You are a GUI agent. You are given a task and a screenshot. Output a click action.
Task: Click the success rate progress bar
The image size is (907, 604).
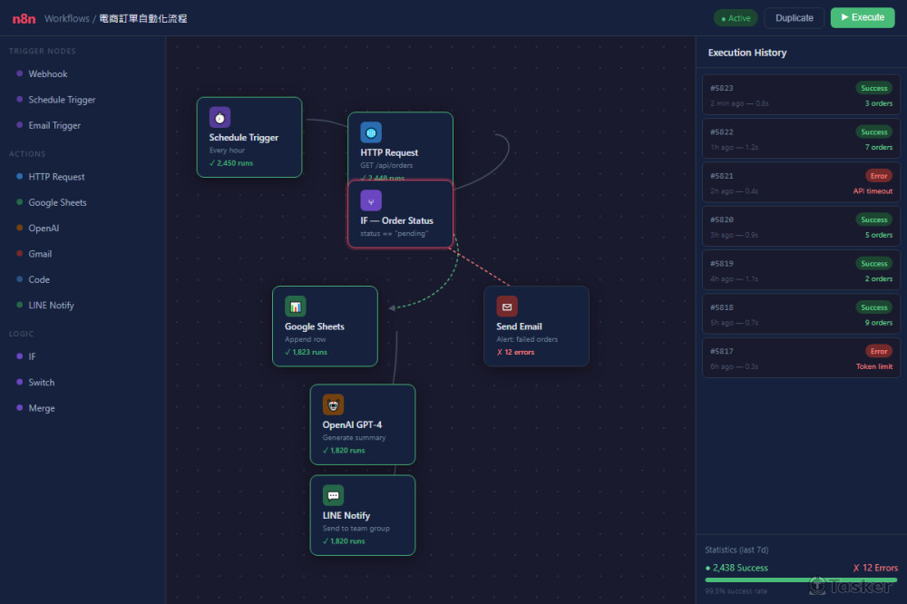click(801, 580)
